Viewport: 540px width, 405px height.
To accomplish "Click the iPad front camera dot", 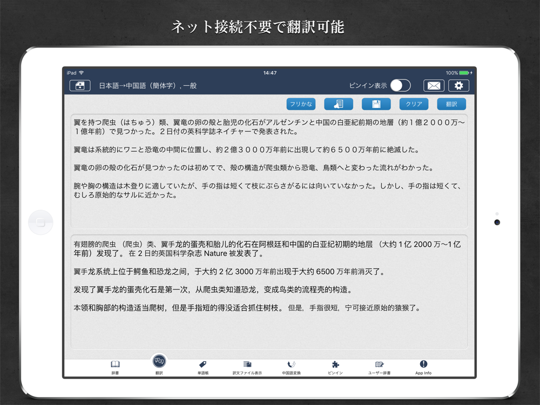I will [x=497, y=222].
